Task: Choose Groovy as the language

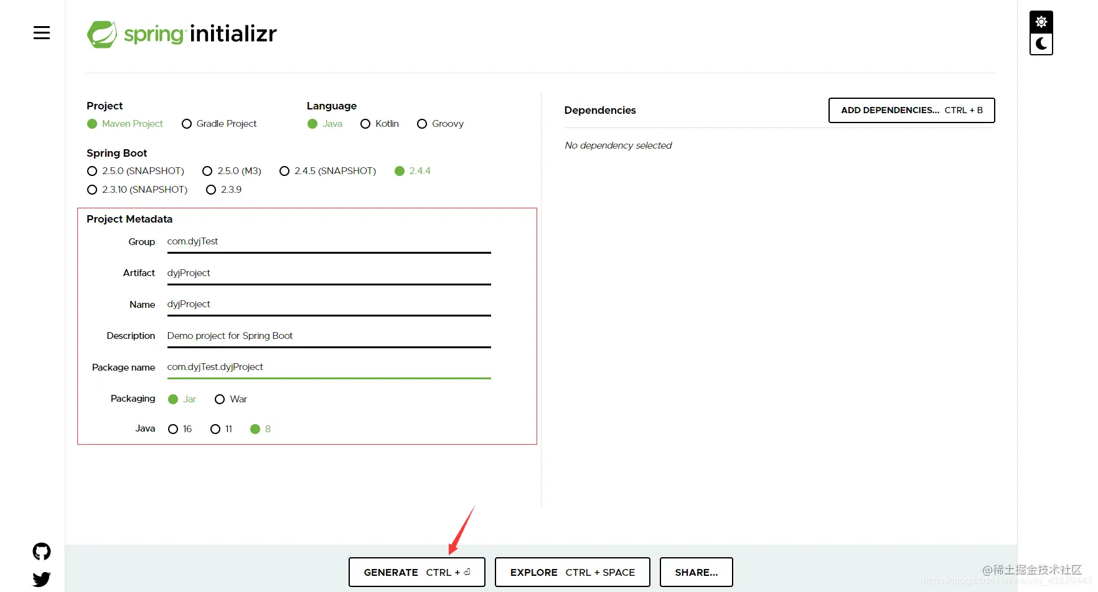Action: point(441,124)
